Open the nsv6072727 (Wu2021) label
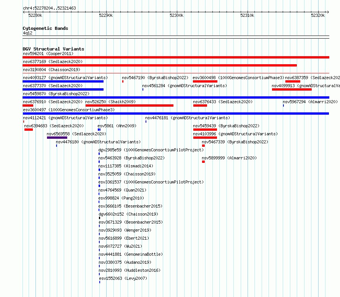340x297 pixels. coord(120,246)
